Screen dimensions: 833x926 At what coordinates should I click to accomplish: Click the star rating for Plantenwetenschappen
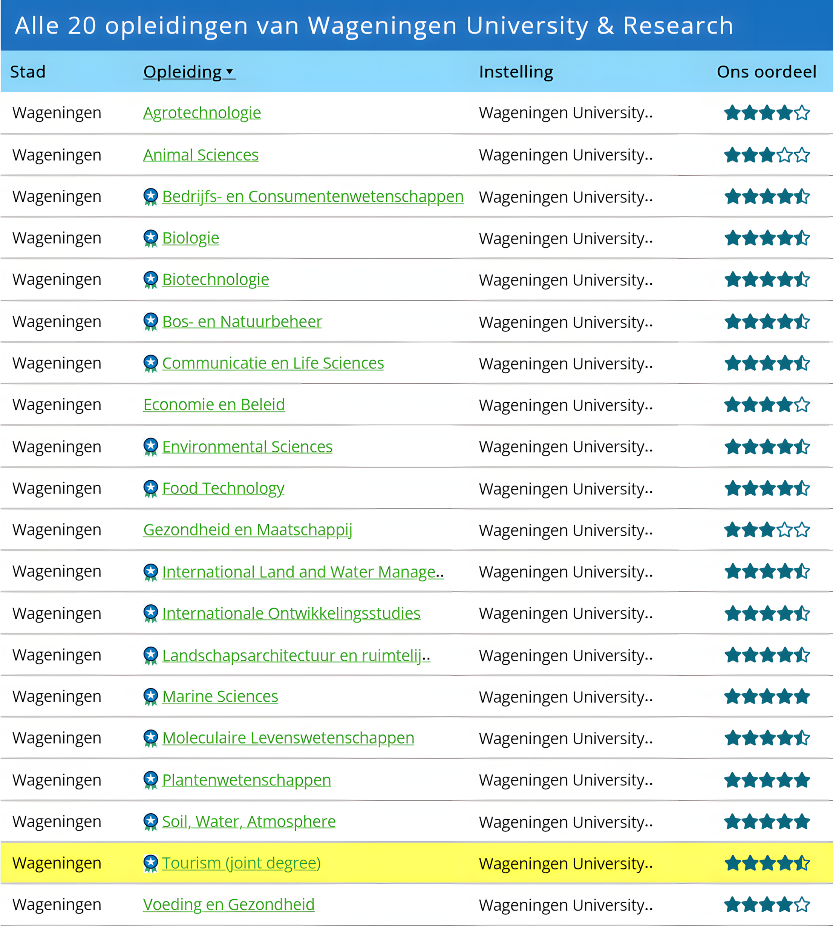click(767, 780)
